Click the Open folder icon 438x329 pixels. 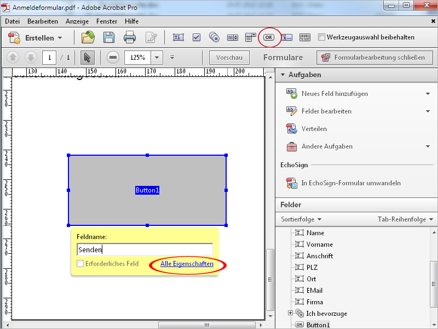pyautogui.click(x=88, y=37)
